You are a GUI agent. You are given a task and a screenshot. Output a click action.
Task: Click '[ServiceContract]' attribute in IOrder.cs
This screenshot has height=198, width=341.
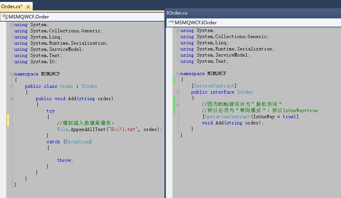coord(214,86)
